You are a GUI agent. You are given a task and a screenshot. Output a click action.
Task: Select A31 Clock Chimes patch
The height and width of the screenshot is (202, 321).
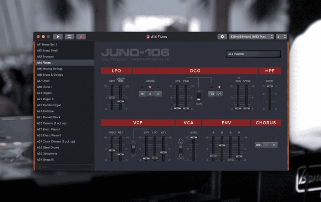click(65, 141)
